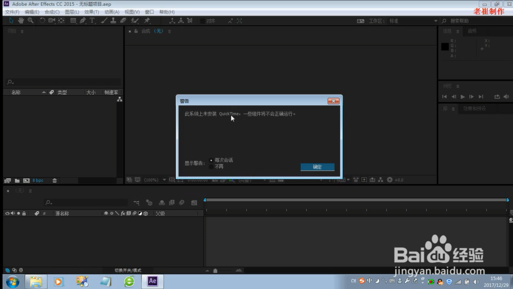
Task: Click the new composition icon in Project panel
Action: point(27,180)
